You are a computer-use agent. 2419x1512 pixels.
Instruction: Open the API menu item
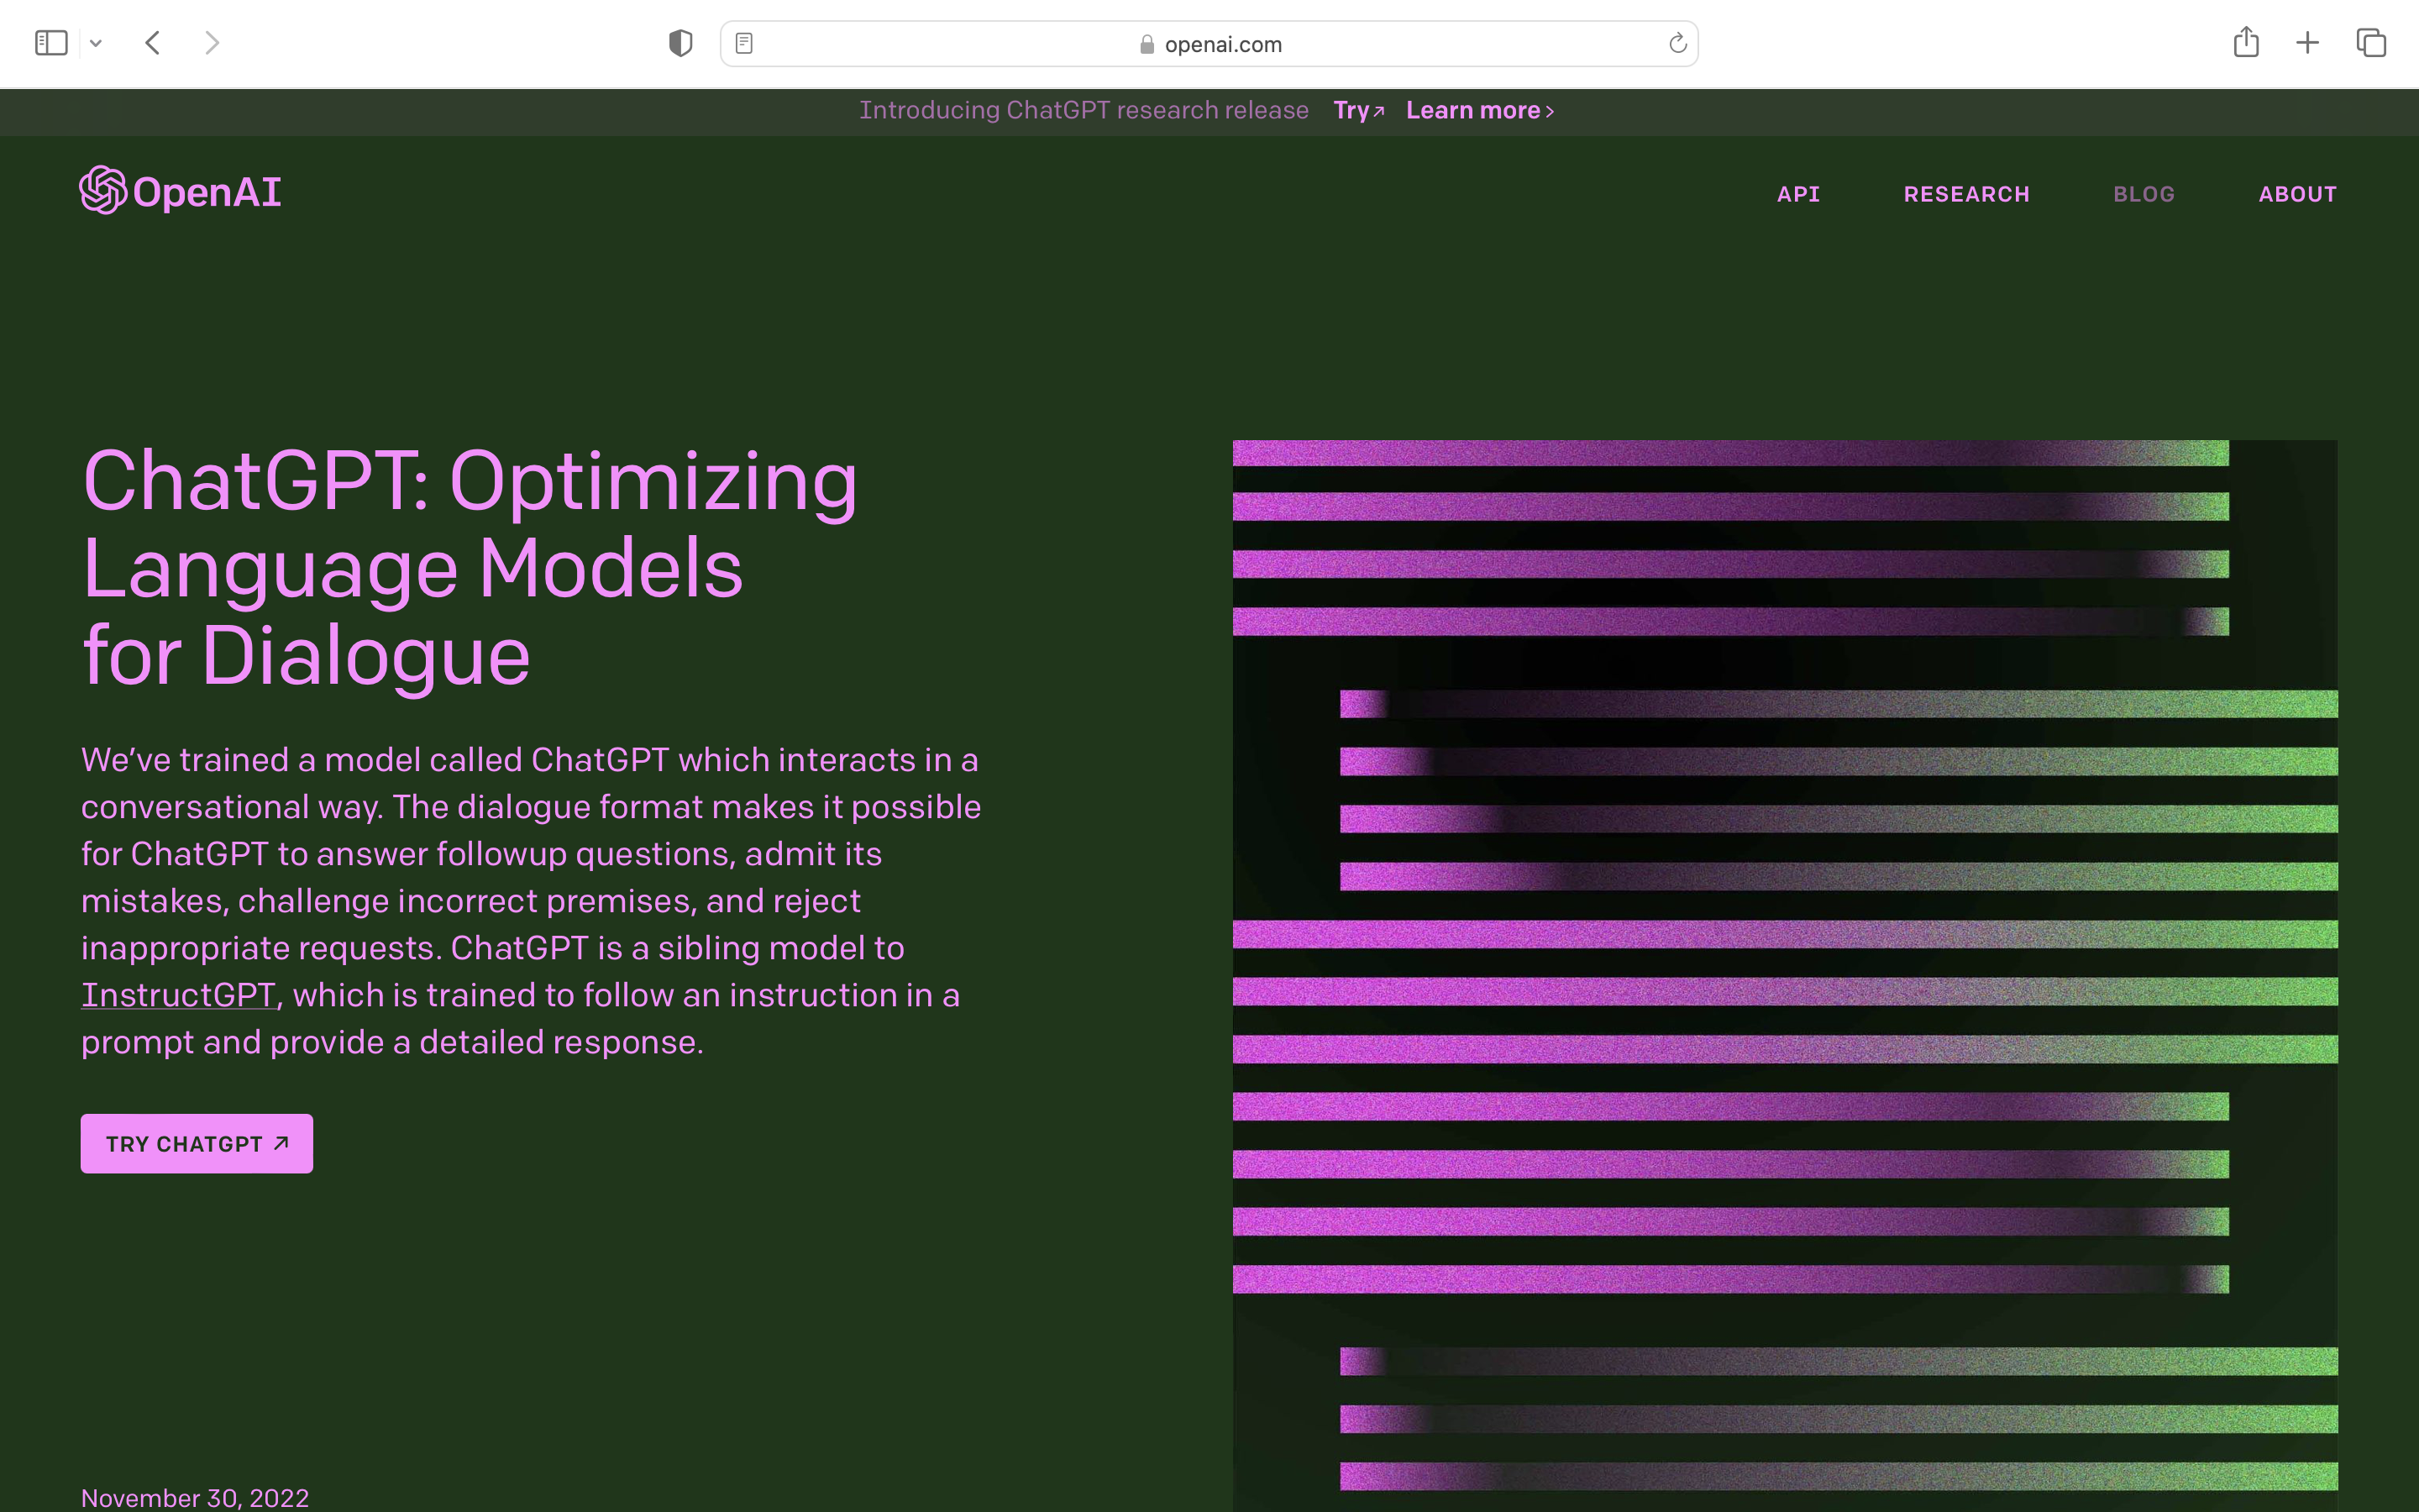(x=1798, y=194)
